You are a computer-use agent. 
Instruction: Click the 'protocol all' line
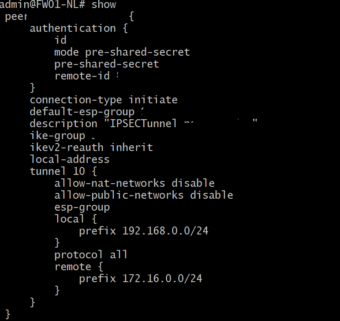click(x=91, y=255)
